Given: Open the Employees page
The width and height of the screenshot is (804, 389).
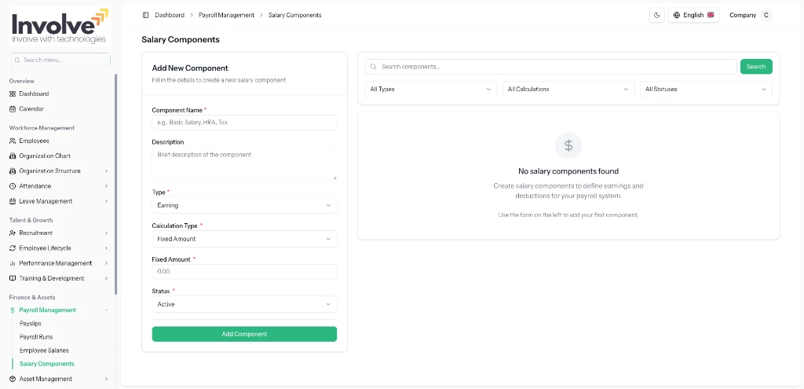Looking at the screenshot, I should click(34, 141).
